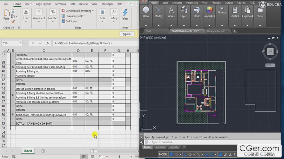Screen dimensions: 284x159
Task: Switch to the Insert tab in Excel
Action: click(28, 4)
